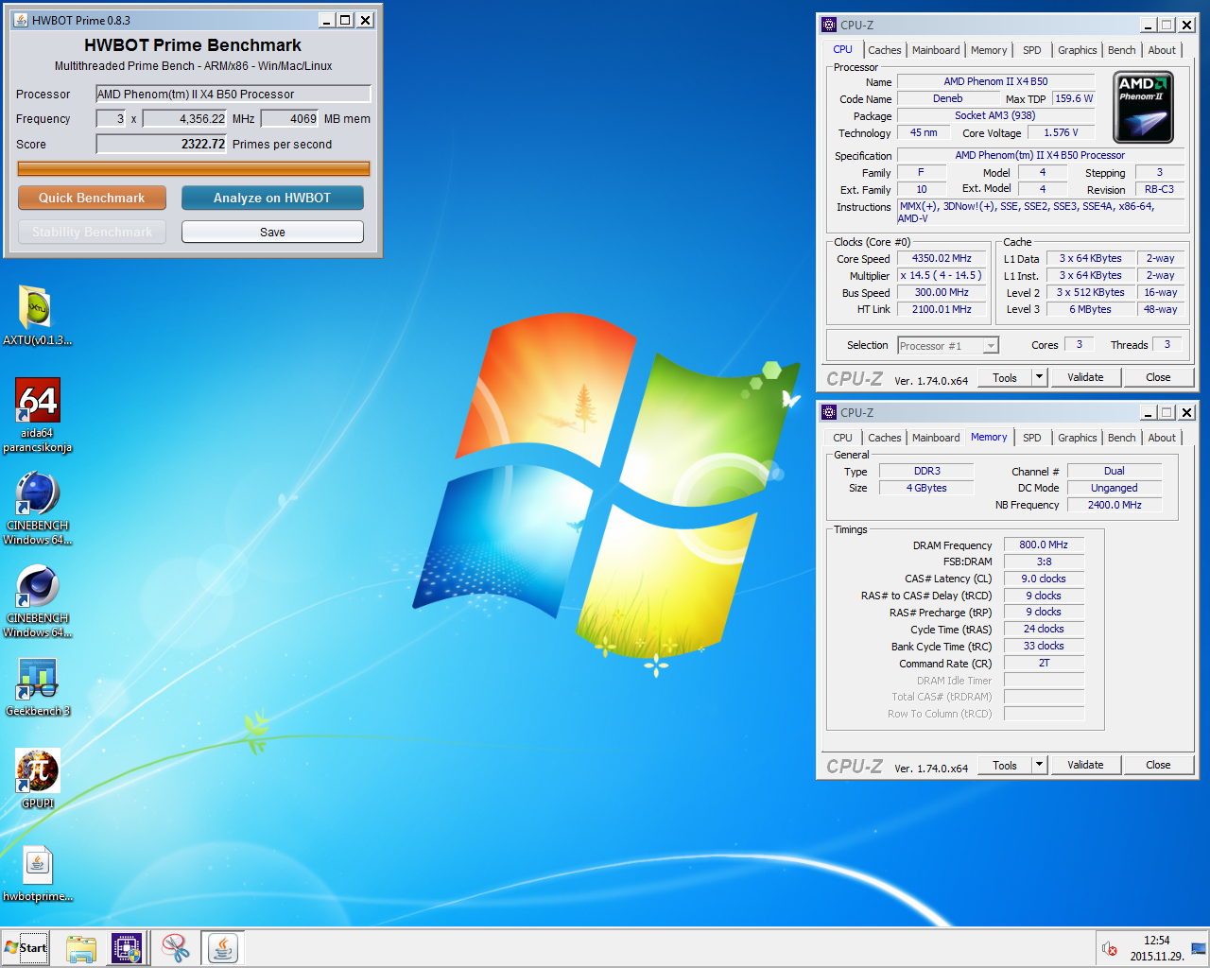This screenshot has height=968, width=1210.
Task: Click the Core Speed value 4350.02 MHz
Action: coord(942,258)
